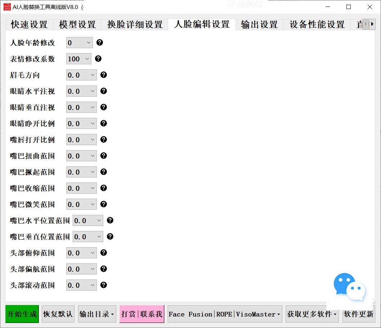Open 获取更多软件 menu button
This screenshot has height=328, width=381.
coord(312,314)
